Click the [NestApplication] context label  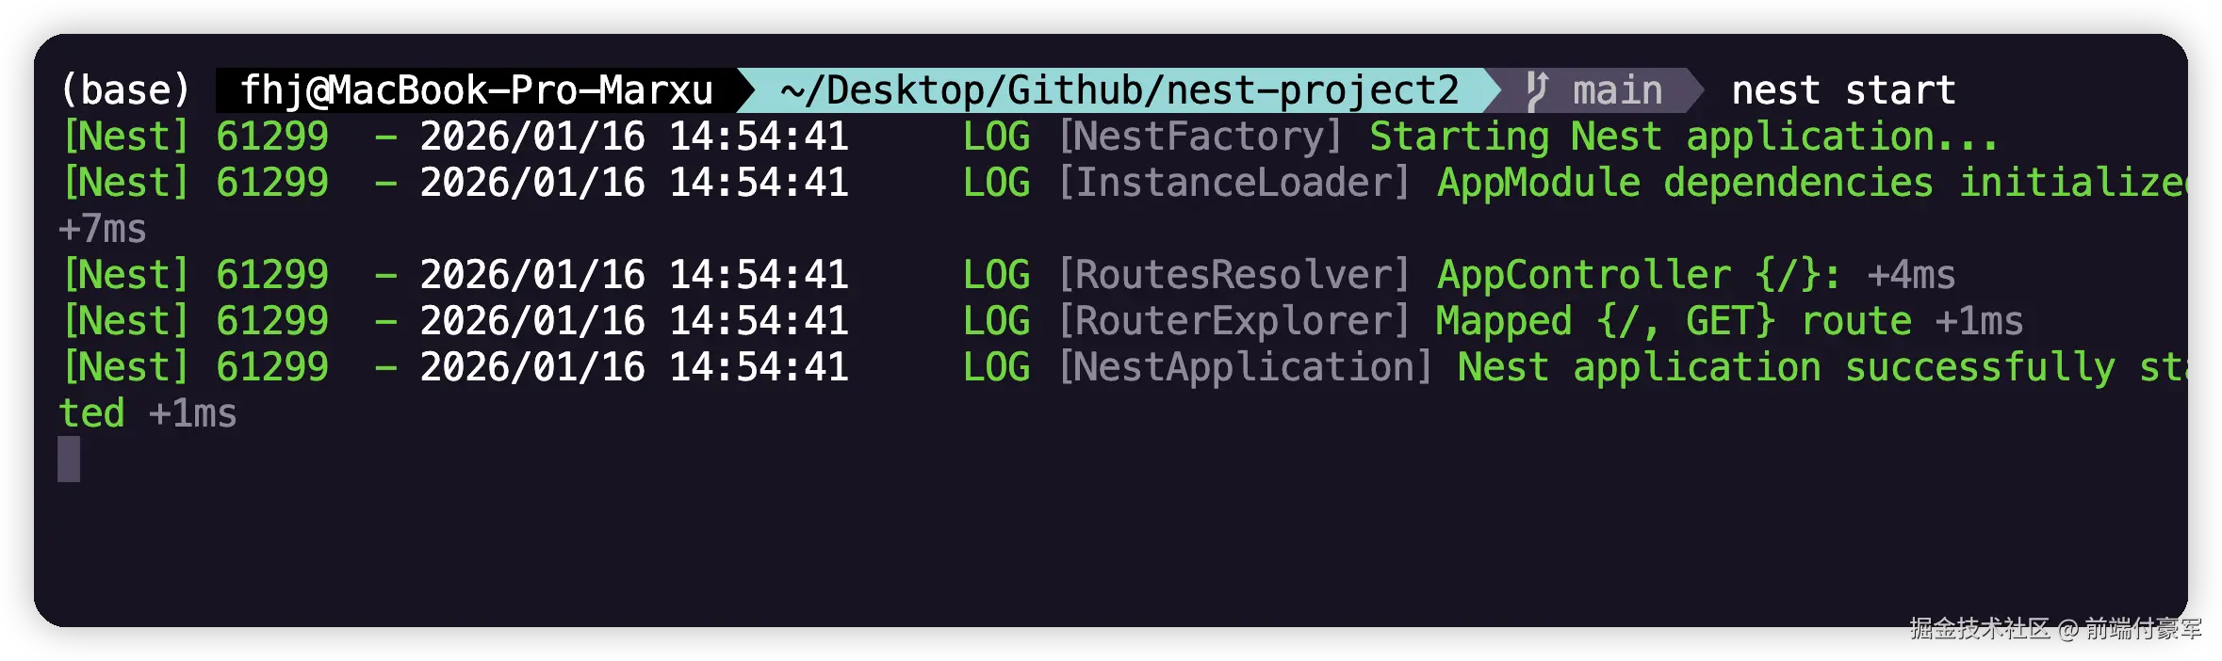click(1245, 367)
